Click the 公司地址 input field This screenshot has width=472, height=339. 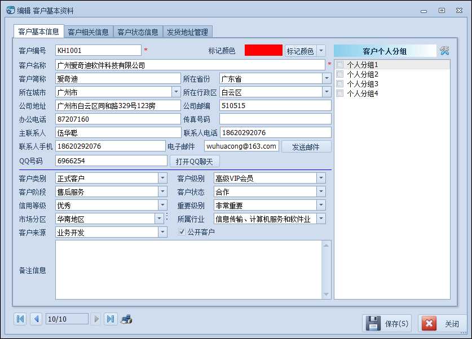click(x=118, y=105)
